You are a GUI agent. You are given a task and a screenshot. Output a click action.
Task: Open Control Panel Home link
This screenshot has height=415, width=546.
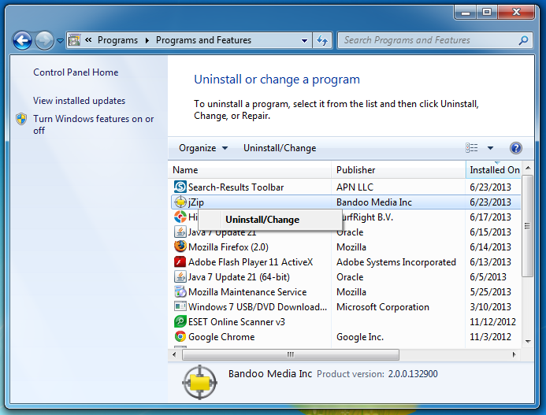(76, 72)
